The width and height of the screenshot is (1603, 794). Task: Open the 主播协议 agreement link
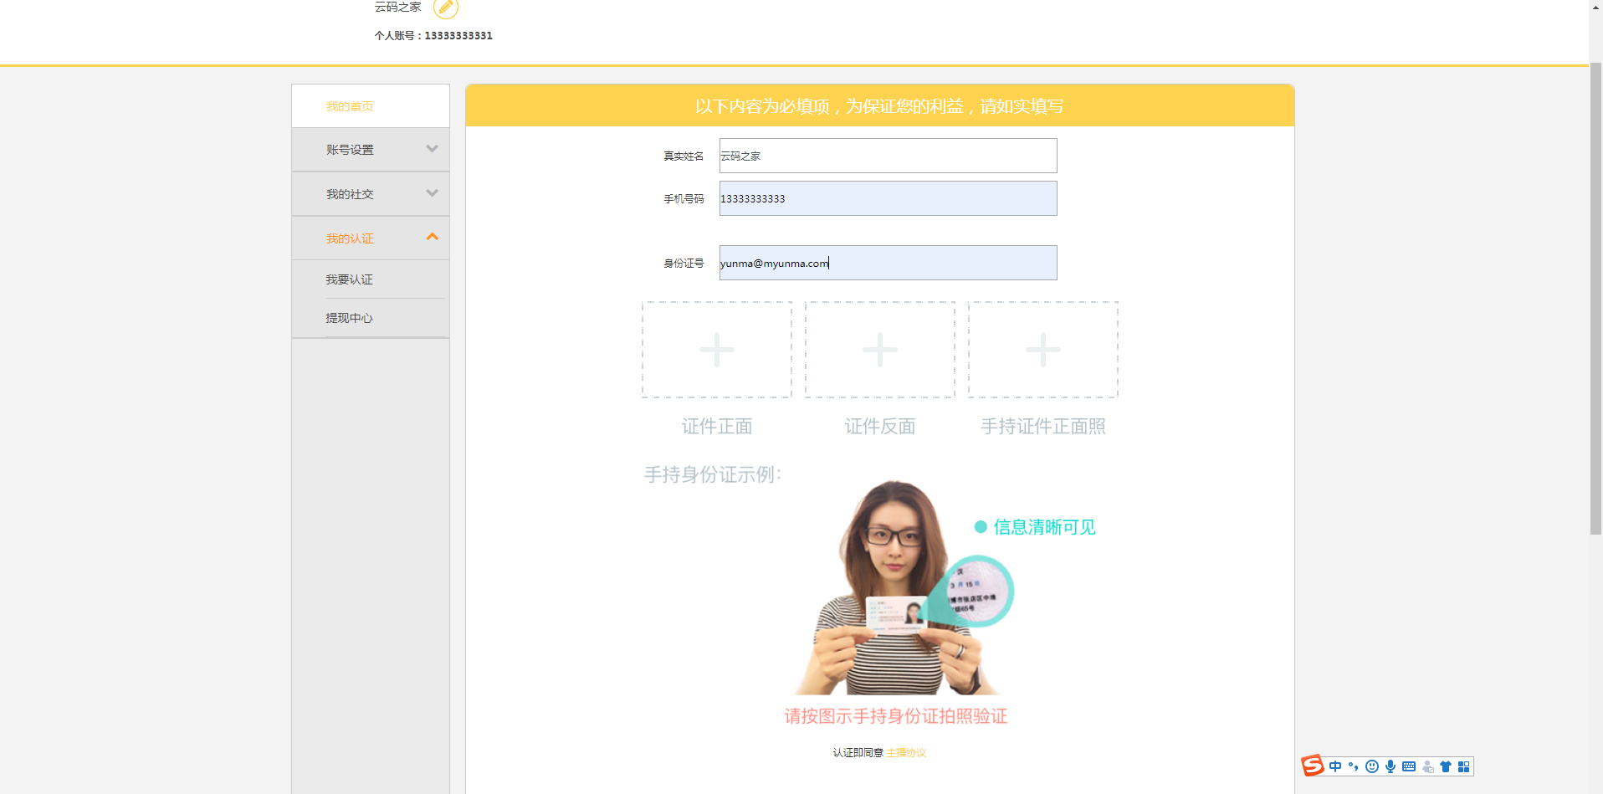point(906,752)
